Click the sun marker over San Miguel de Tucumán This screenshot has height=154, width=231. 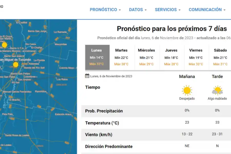pyautogui.click(x=15, y=65)
